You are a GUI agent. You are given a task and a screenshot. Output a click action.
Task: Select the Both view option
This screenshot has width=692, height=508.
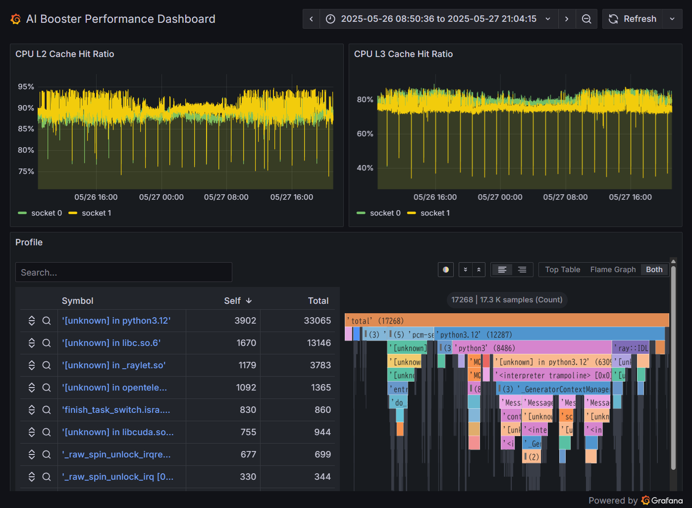[x=654, y=270]
